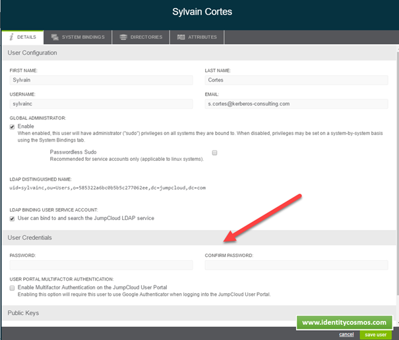Uncheck the Global Administrator Enable checkbox
This screenshot has height=340, width=399.
pyautogui.click(x=12, y=127)
